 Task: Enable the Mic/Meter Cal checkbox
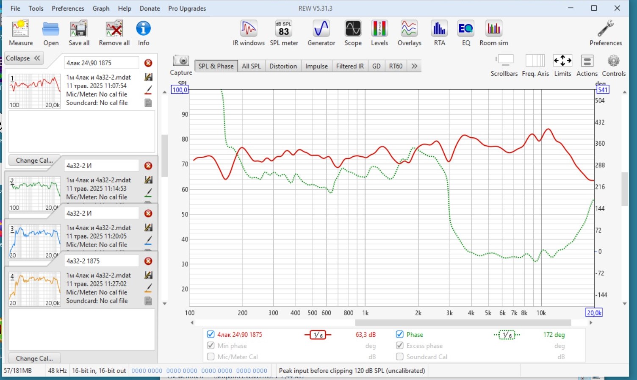point(210,357)
